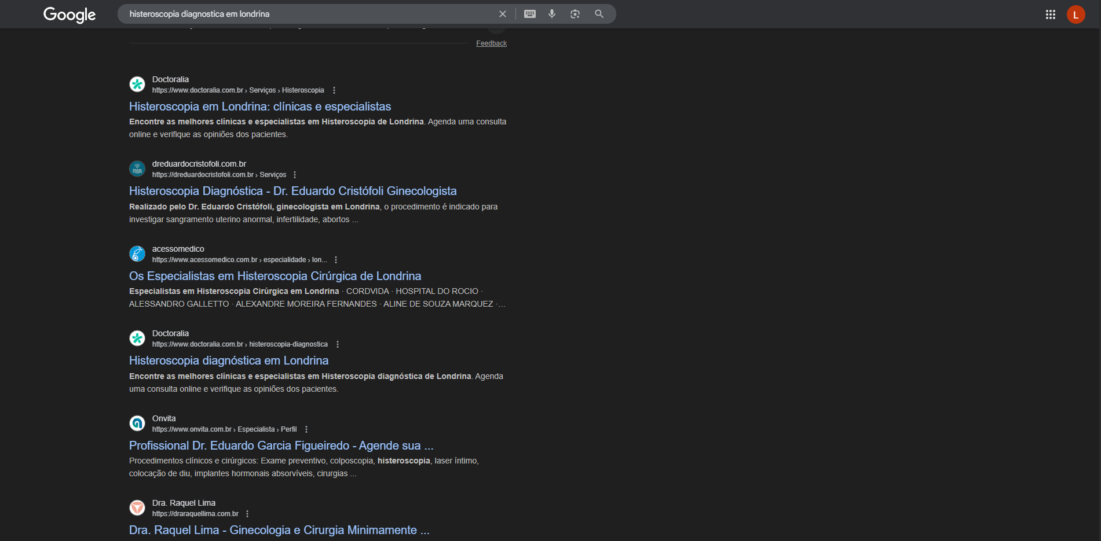Open the Google account avatar L
Image resolution: width=1101 pixels, height=541 pixels.
pos(1076,14)
